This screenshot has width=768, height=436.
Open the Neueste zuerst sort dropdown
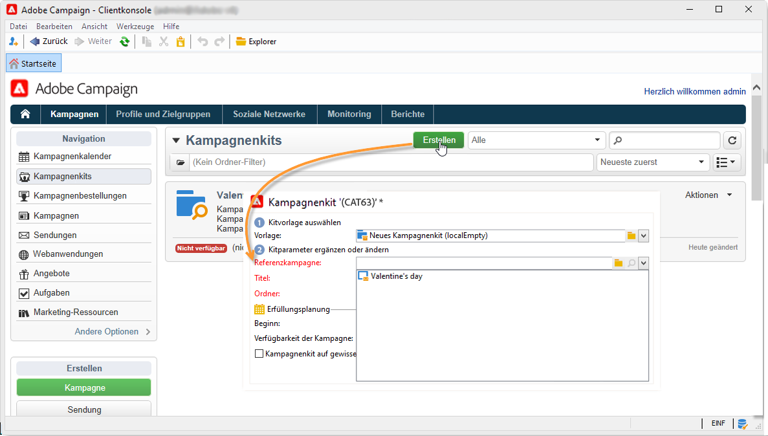[653, 162]
